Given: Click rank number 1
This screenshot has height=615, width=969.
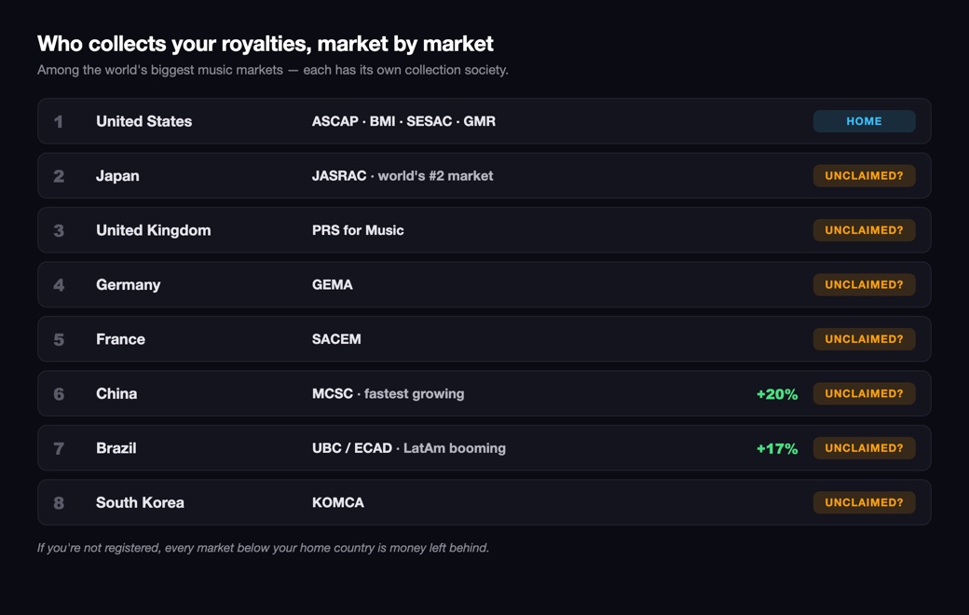Looking at the screenshot, I should [x=58, y=122].
